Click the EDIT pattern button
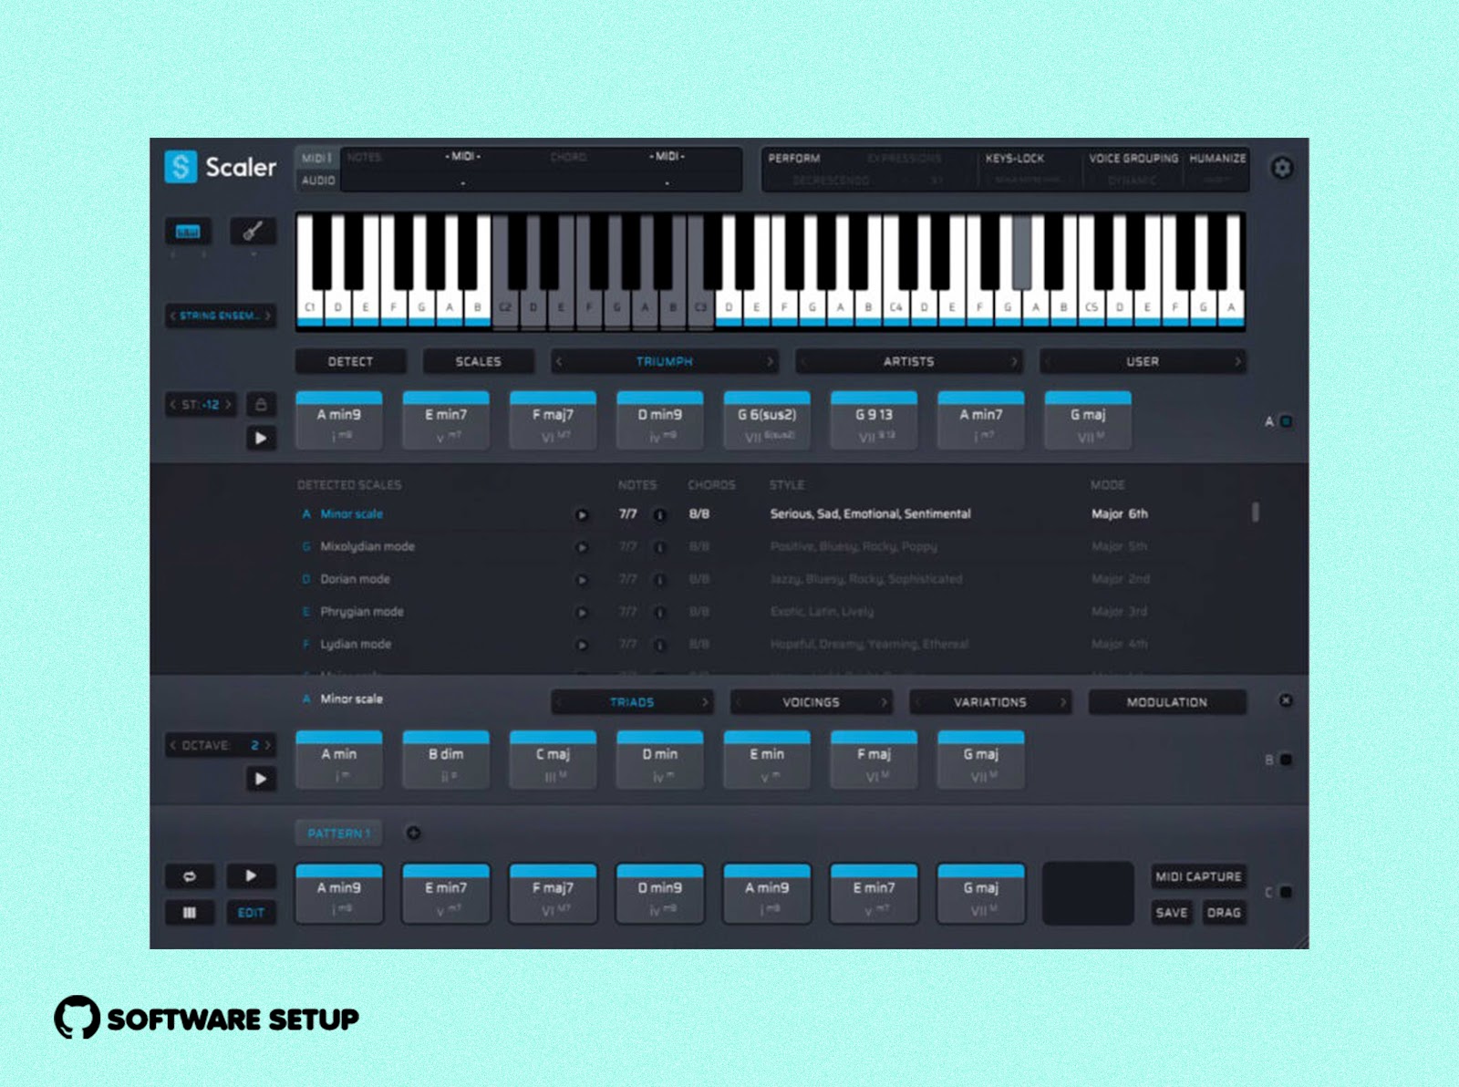Screen dimensions: 1459x1087 pos(251,913)
